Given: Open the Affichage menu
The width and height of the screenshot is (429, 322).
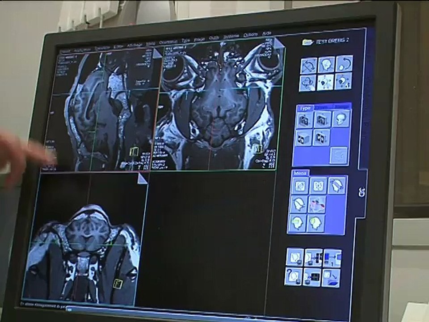Looking at the screenshot, I should tap(135, 45).
